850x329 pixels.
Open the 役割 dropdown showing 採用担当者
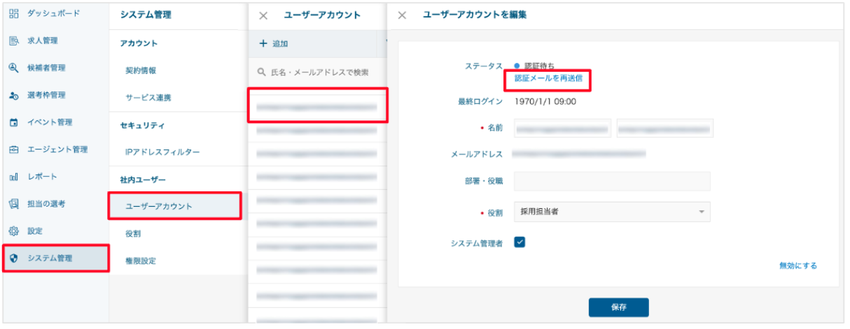[611, 212]
